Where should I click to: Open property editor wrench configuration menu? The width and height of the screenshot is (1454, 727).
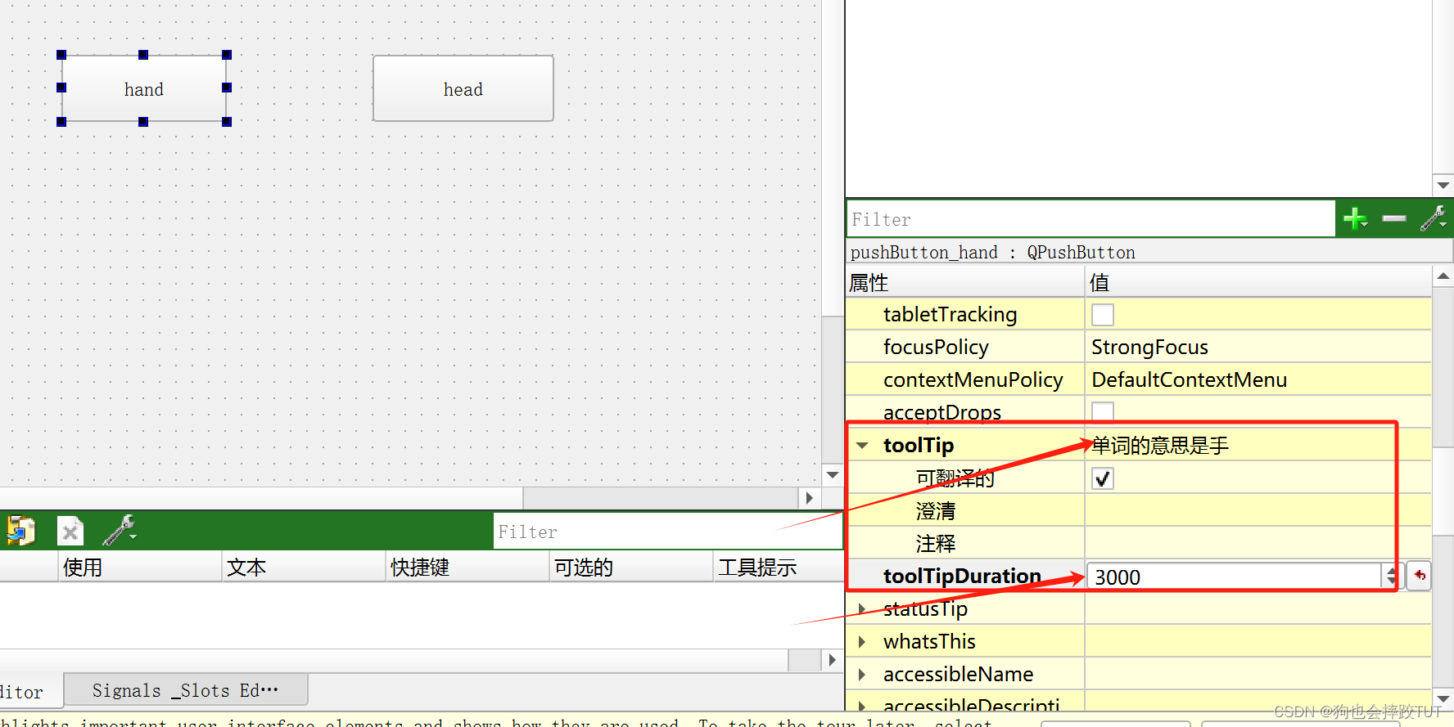click(x=1434, y=218)
